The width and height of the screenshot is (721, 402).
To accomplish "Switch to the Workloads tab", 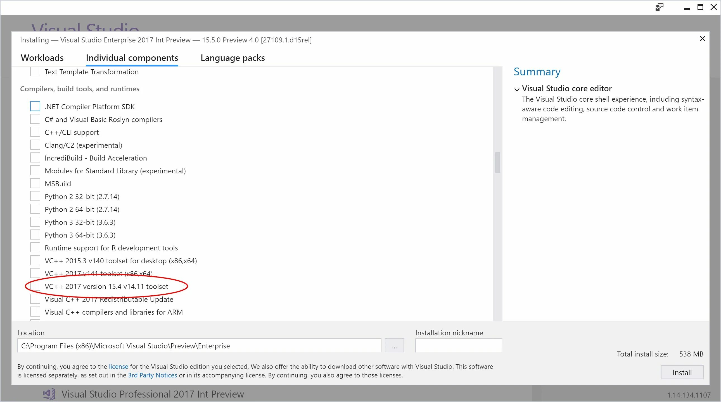I will [42, 58].
